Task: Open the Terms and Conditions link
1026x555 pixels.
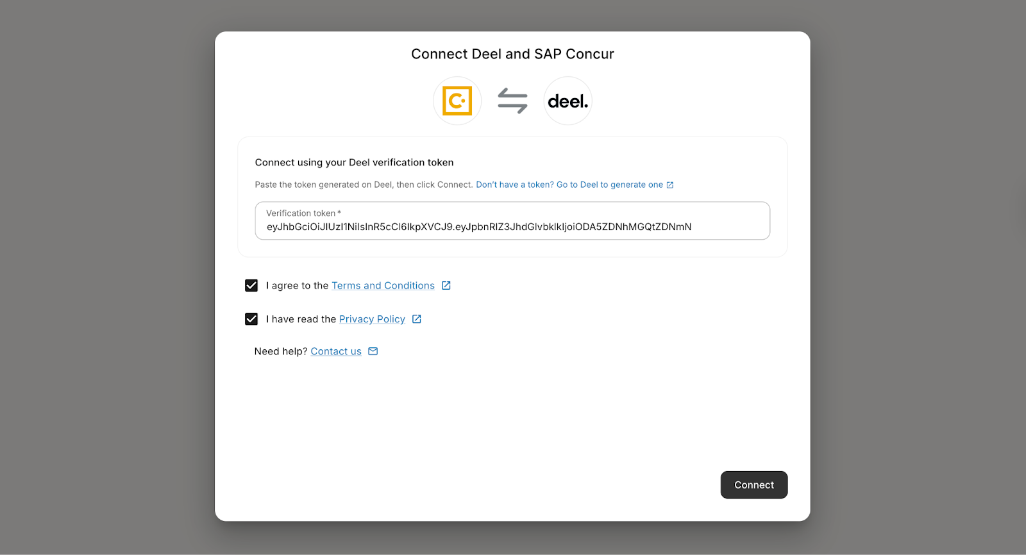Action: 383,286
